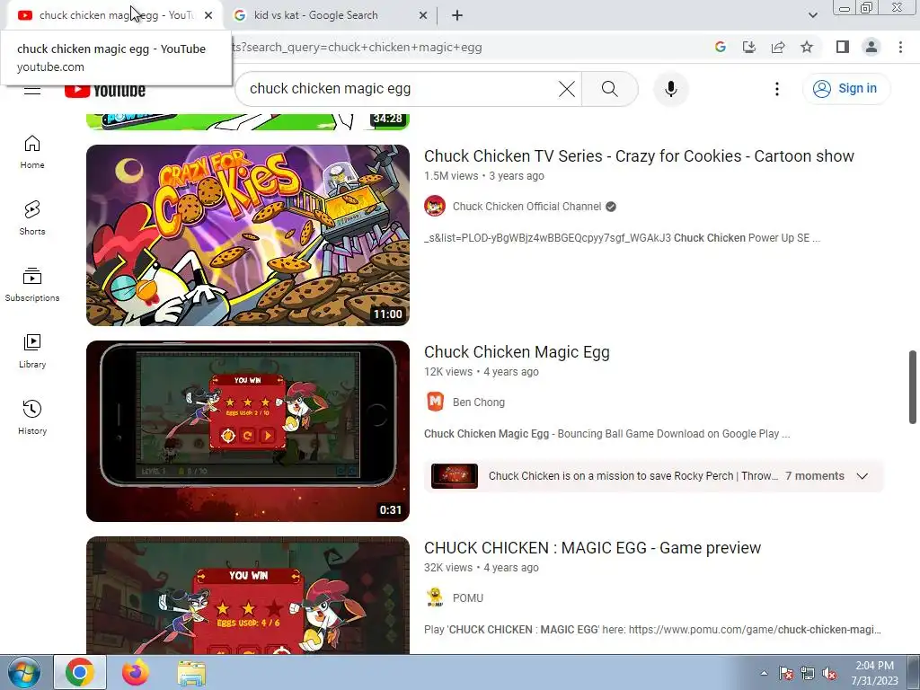Click key moment thumbnail about Rocky Perch
The width and height of the screenshot is (920, 690).
tap(455, 476)
